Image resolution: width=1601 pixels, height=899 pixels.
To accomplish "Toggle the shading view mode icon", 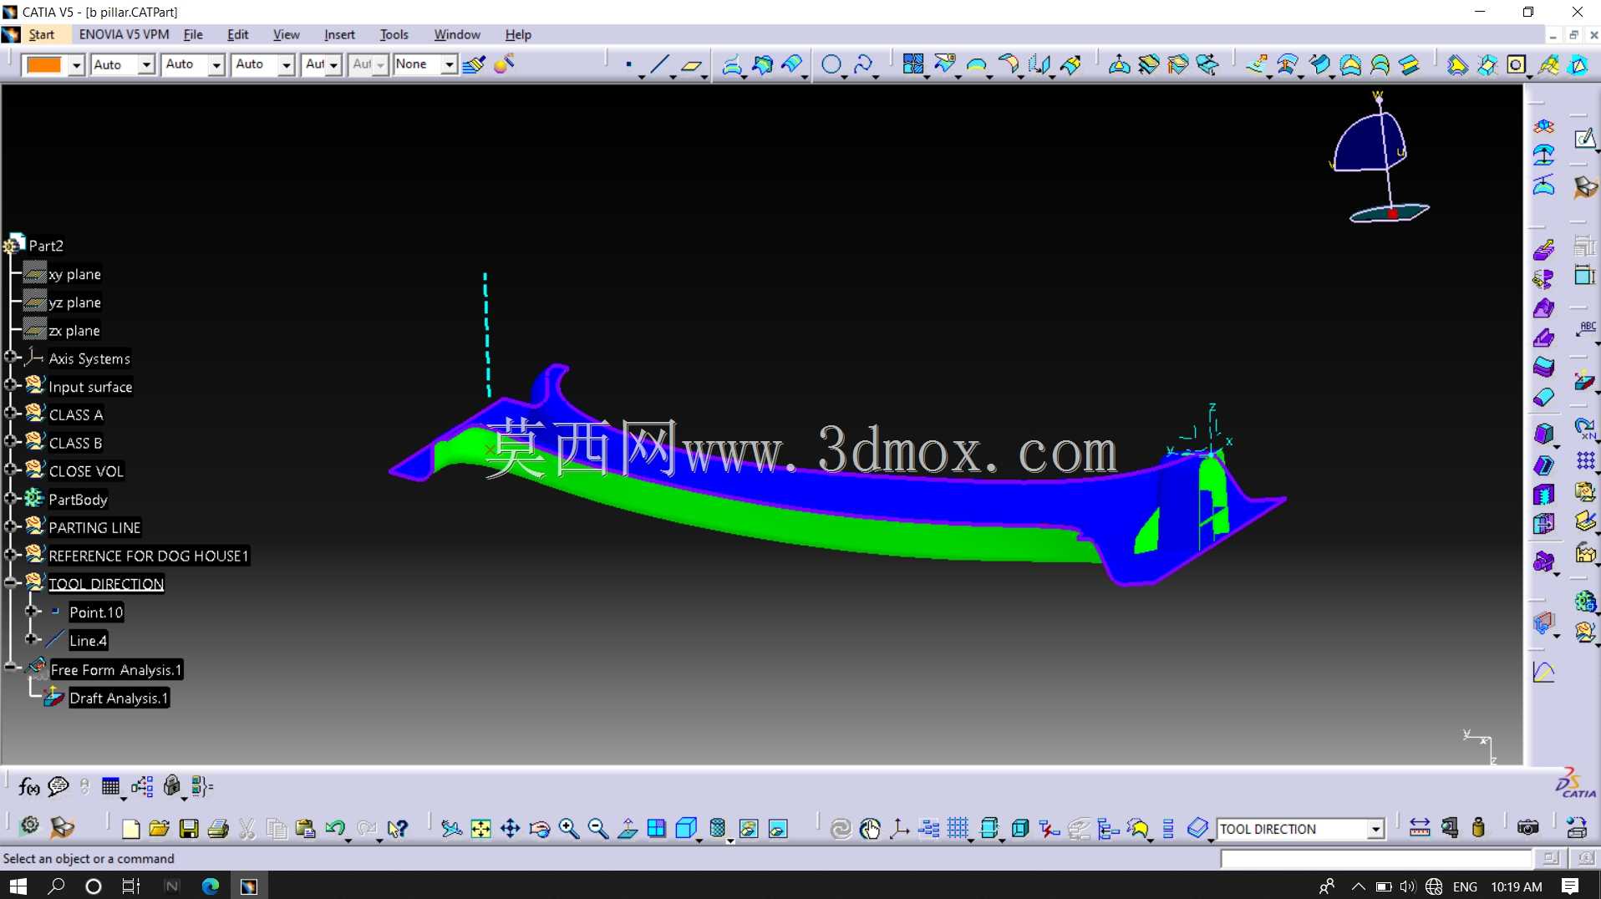I will [x=717, y=828].
